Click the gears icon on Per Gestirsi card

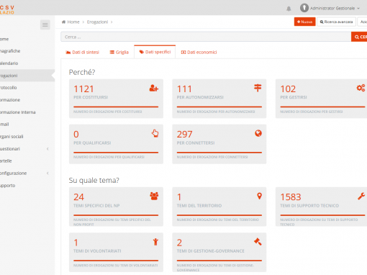[x=361, y=88]
